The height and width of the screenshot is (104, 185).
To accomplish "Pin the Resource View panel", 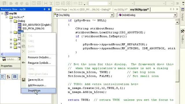I will click(45, 9).
